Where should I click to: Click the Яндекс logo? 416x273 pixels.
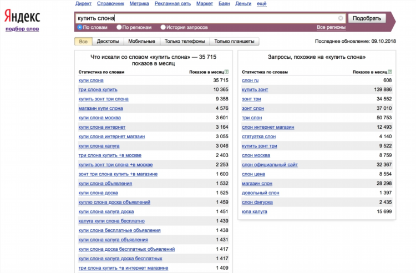pos(22,16)
